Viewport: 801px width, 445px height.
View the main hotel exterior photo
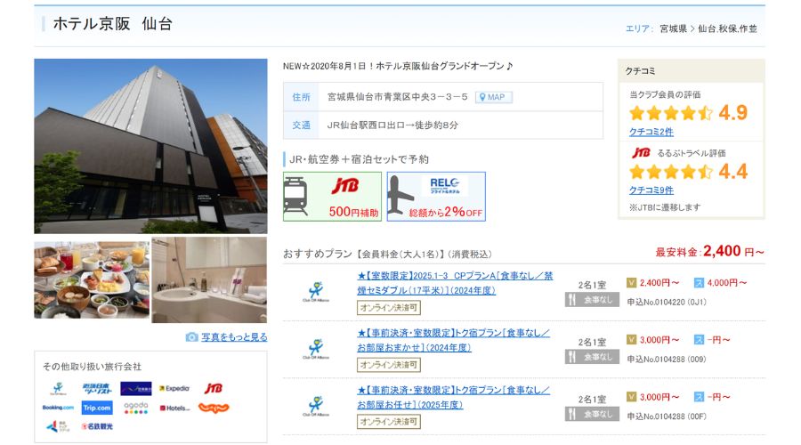pyautogui.click(x=150, y=146)
